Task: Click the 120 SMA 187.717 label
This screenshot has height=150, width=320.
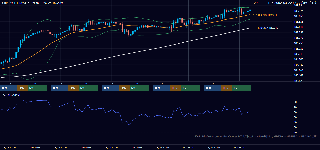Action: coord(265,28)
